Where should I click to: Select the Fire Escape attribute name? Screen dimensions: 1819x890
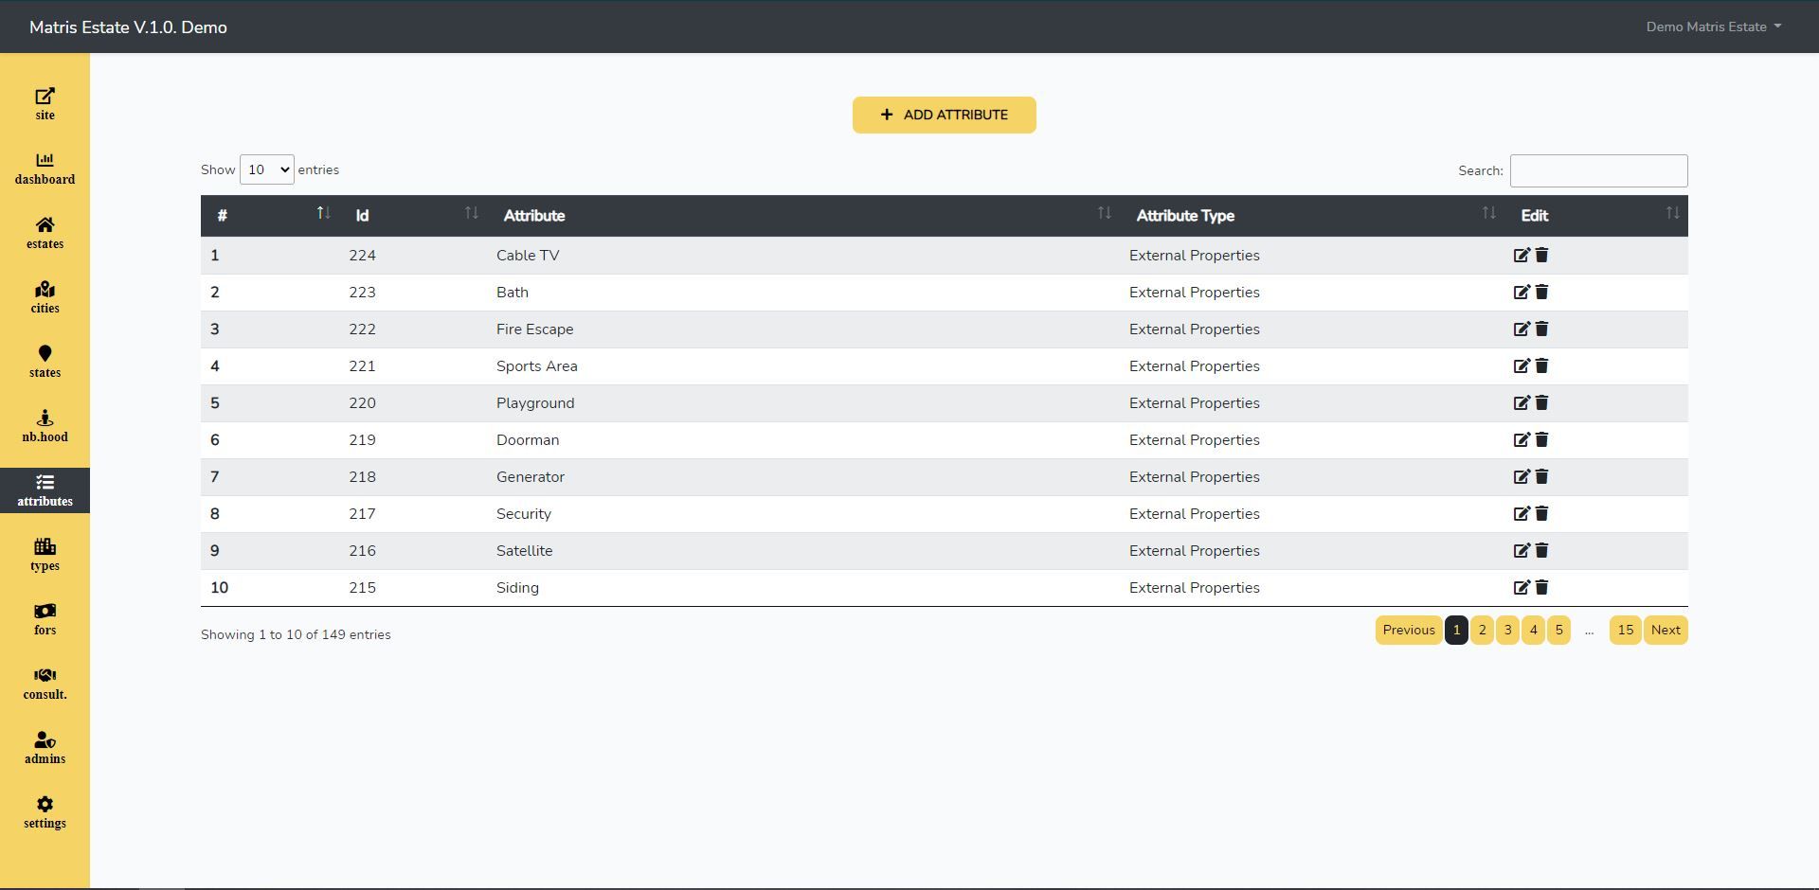pyautogui.click(x=534, y=329)
